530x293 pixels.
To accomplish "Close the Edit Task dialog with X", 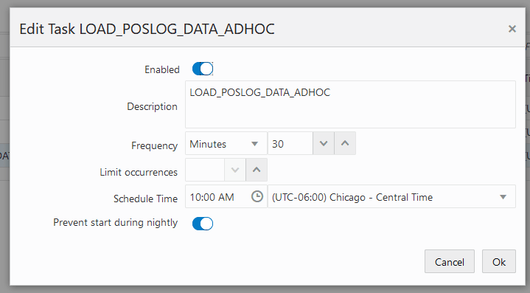I will tap(512, 29).
